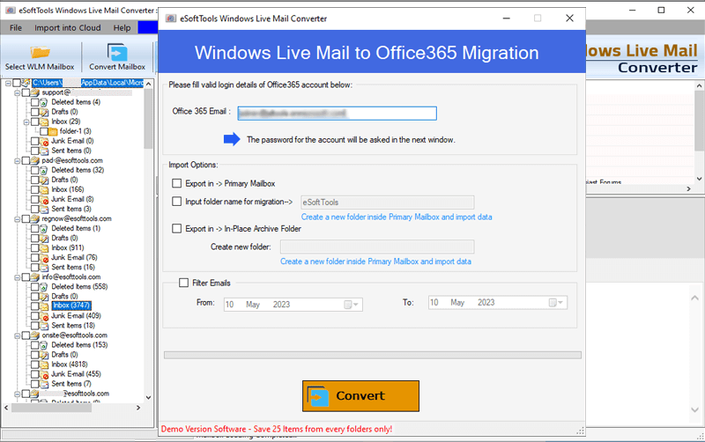The image size is (705, 442).
Task: Click the info@esofttools.com account icon
Action: (35, 276)
